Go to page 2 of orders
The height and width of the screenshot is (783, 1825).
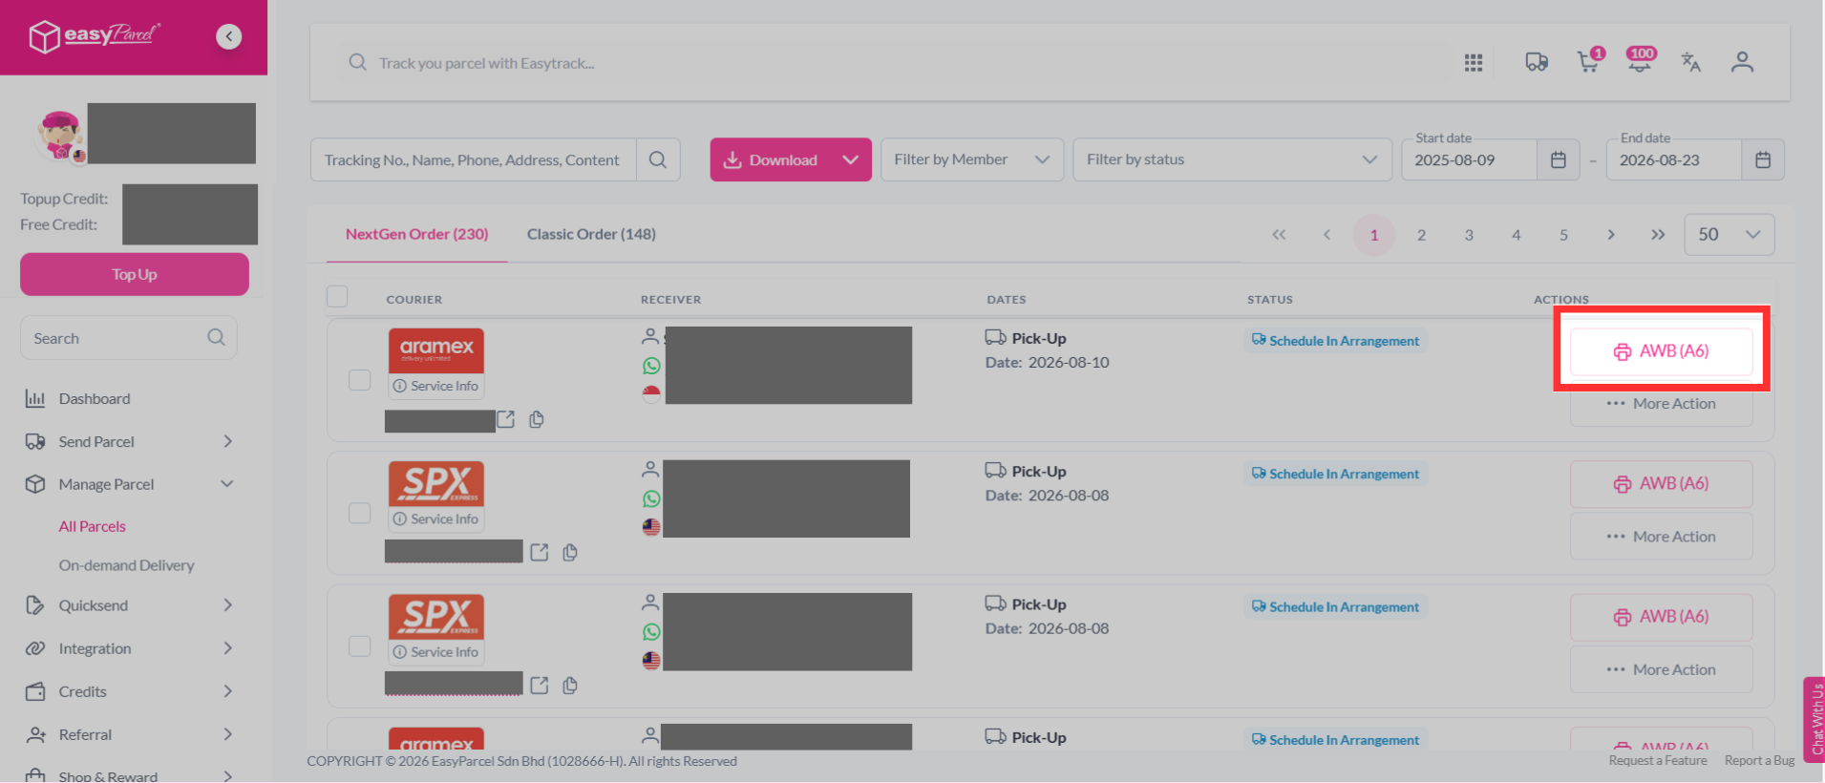(1421, 235)
